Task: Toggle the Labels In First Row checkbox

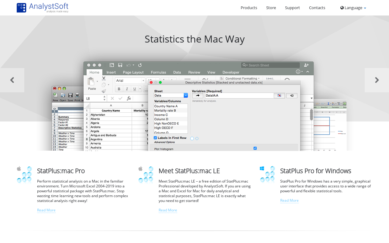Action: (x=155, y=138)
